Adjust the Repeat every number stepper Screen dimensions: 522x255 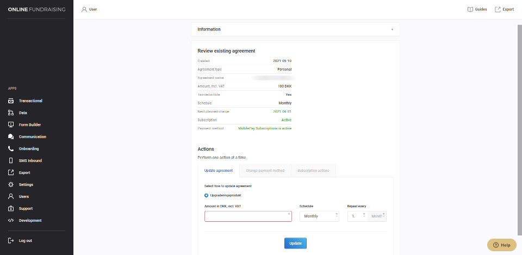pos(364,216)
